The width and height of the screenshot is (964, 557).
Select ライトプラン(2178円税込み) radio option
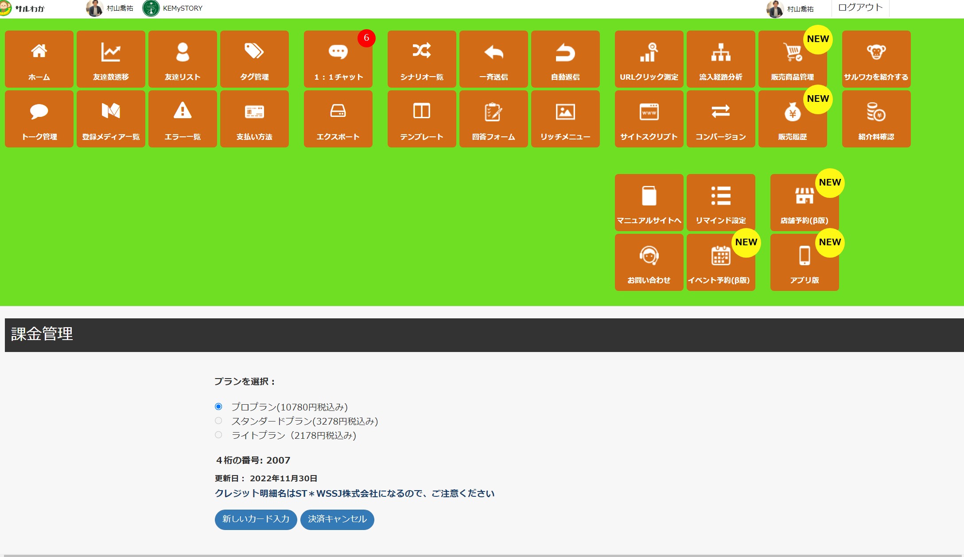tap(218, 435)
